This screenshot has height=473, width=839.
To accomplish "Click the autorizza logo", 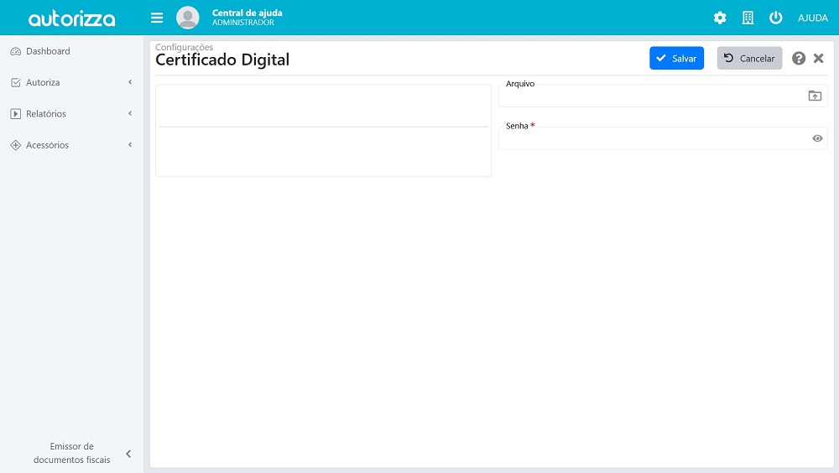I will (71, 18).
